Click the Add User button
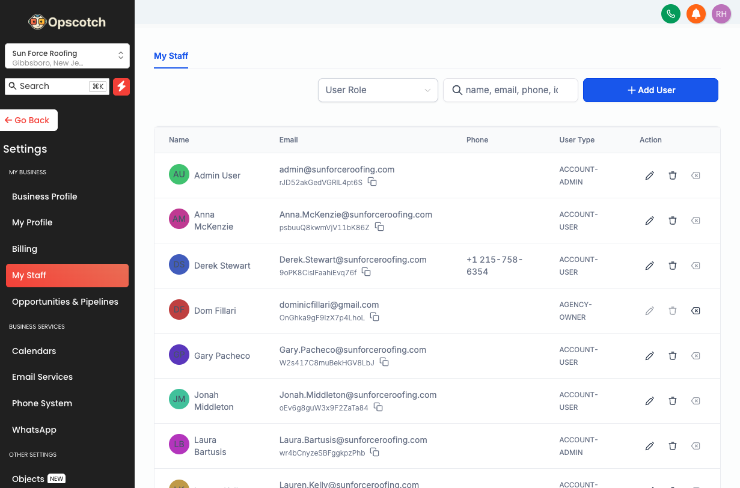This screenshot has width=740, height=488. click(650, 90)
